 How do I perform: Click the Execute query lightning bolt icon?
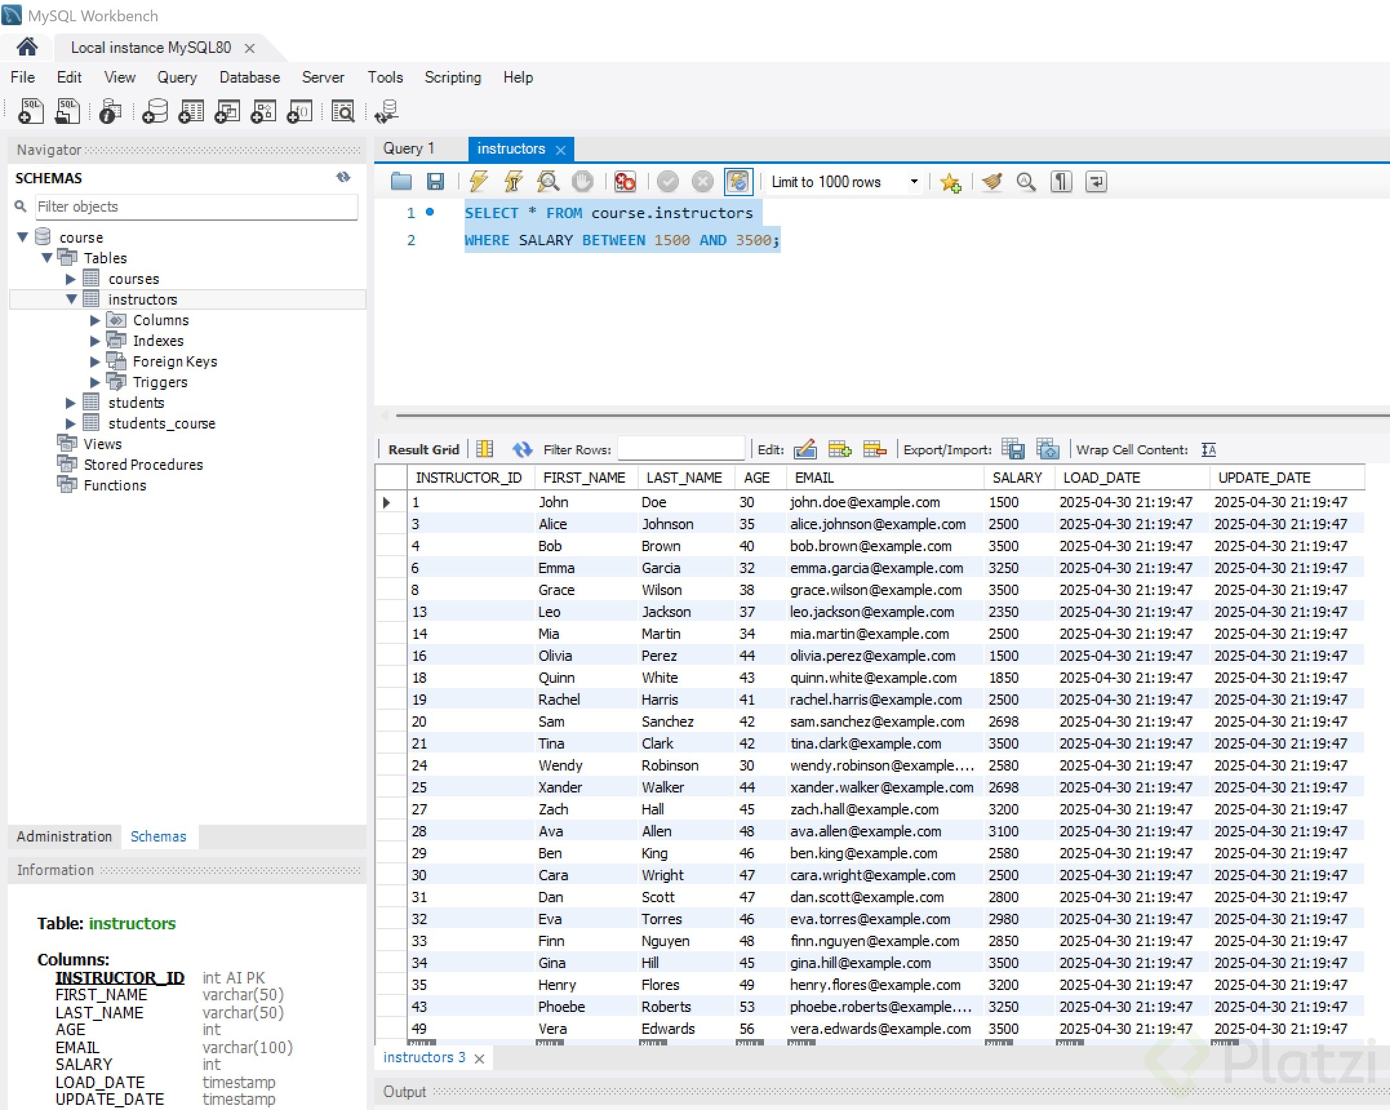(478, 182)
